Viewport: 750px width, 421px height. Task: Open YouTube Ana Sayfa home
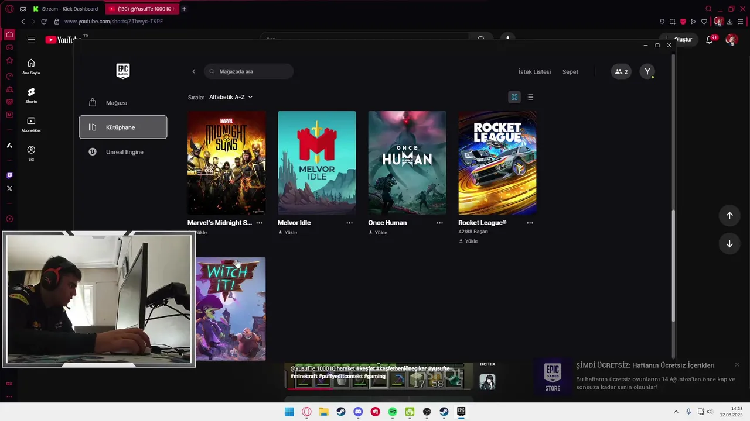[31, 67]
